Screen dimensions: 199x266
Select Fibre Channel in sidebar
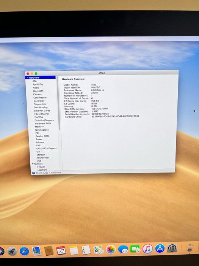point(42,114)
